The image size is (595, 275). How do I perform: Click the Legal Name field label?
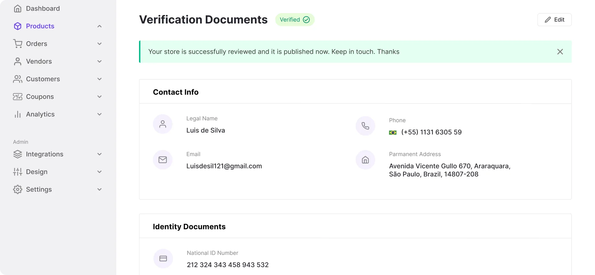(202, 118)
